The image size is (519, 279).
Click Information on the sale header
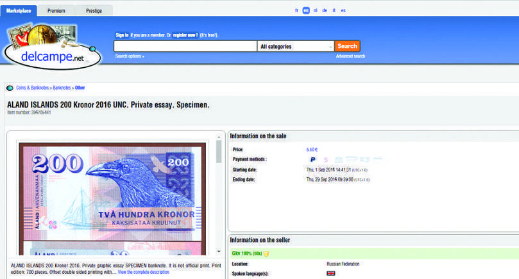tap(258, 136)
